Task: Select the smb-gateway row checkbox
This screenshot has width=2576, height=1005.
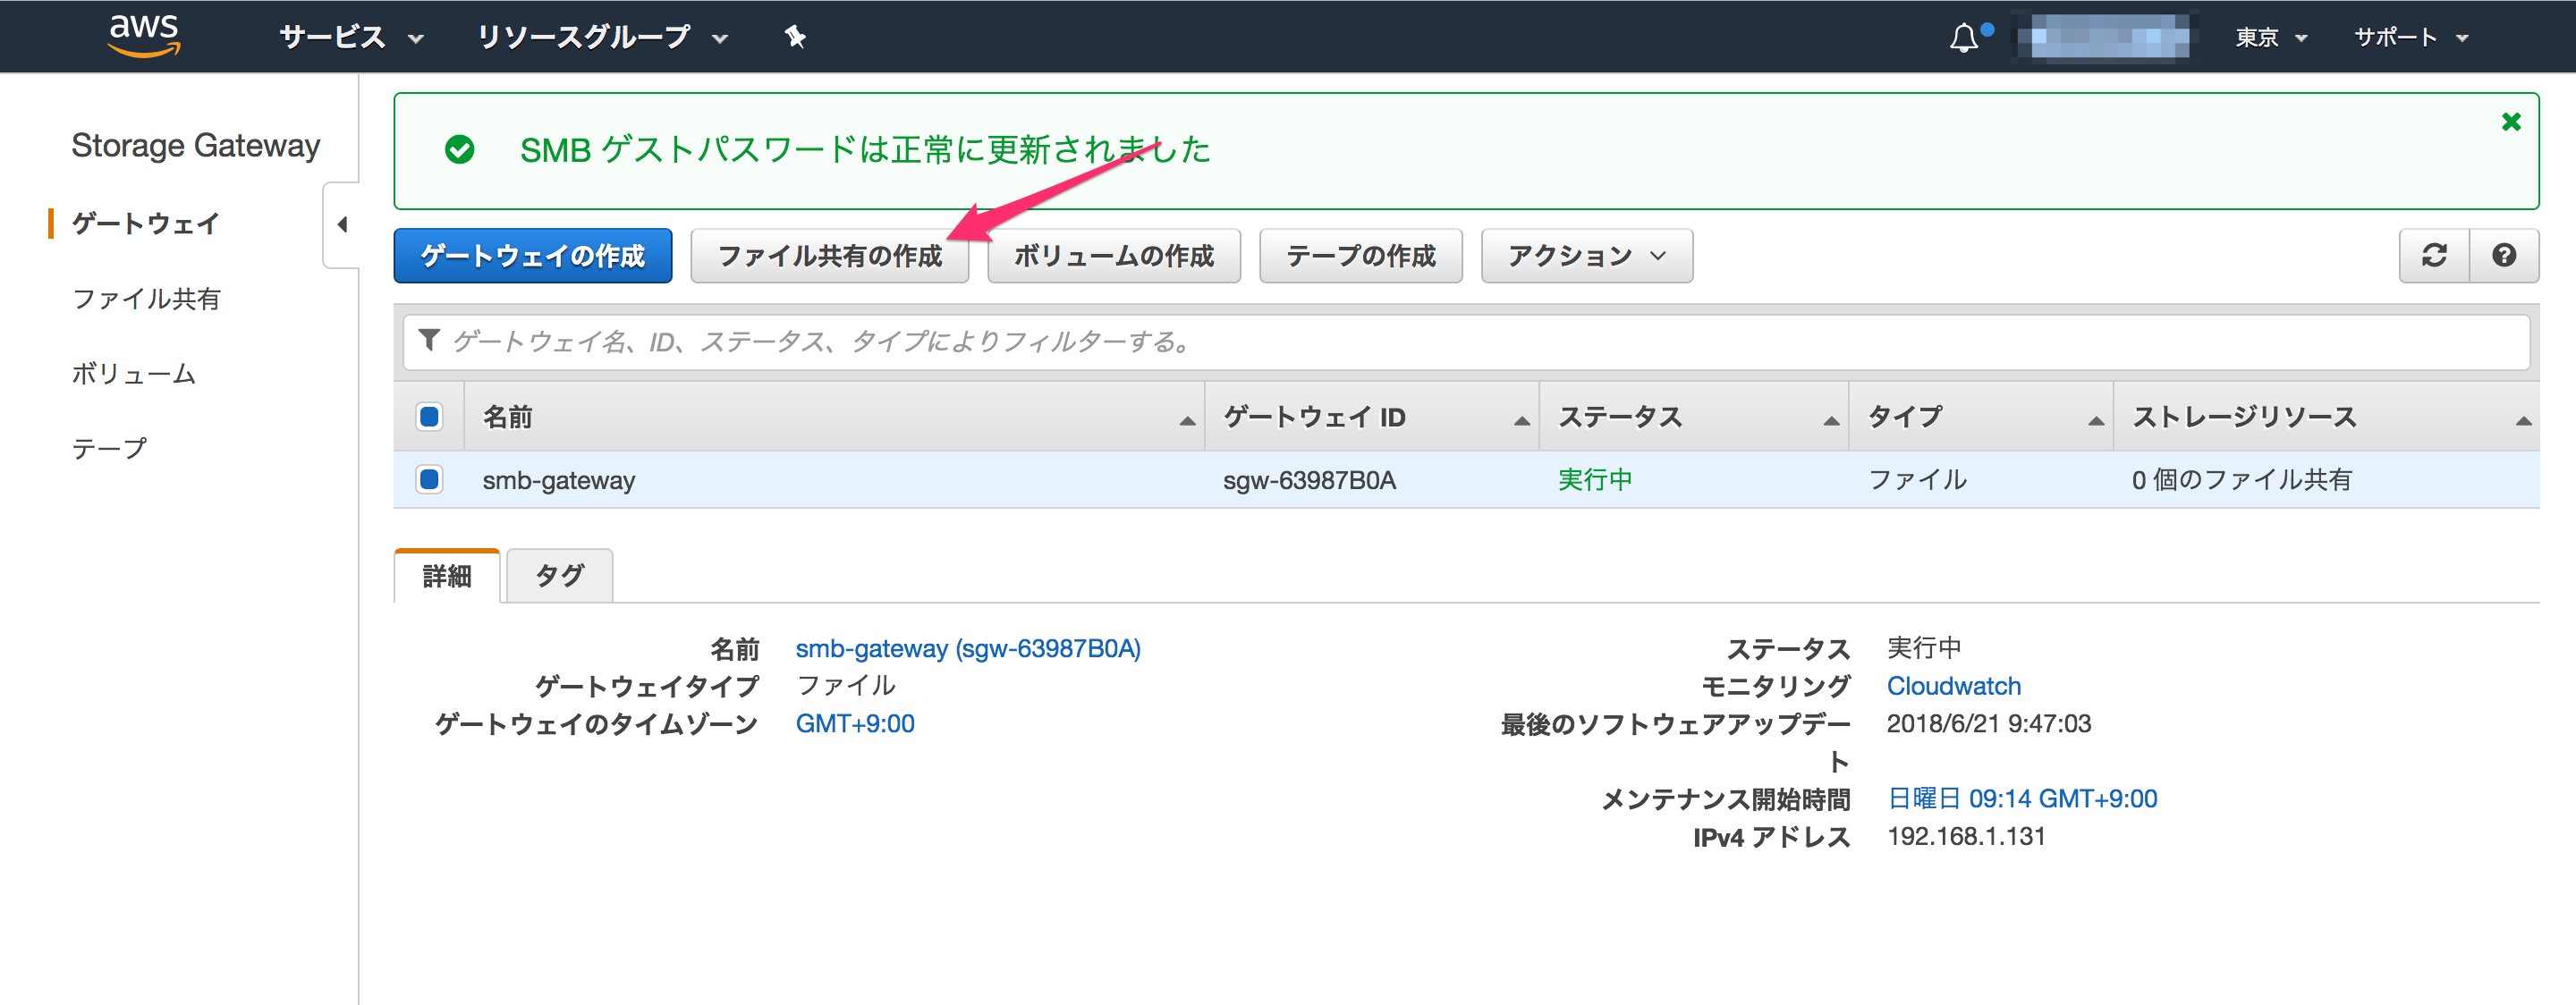Action: [x=430, y=479]
